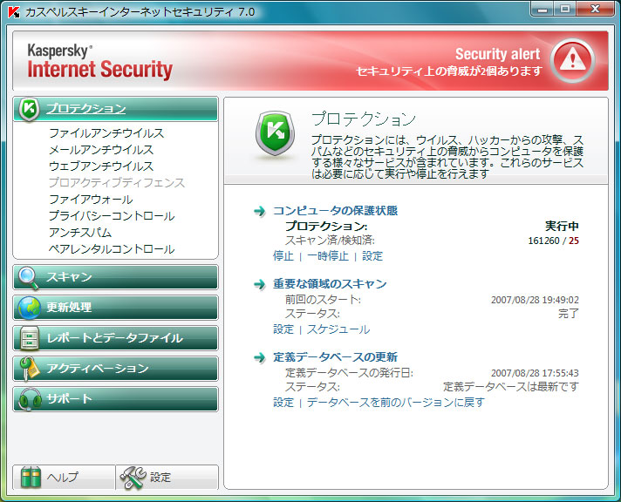
Task: Click the file cabinet icon on レポートとデータファイル
Action: (x=30, y=338)
